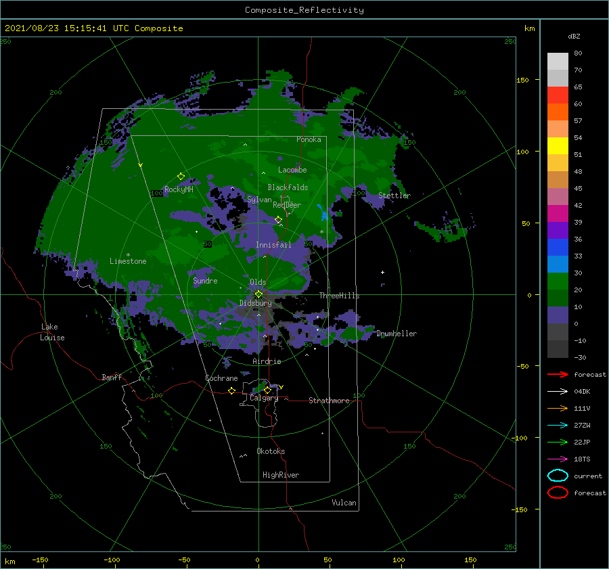Image resolution: width=609 pixels, height=569 pixels.
Task: Select the light gray 70-80 dBZ swatch
Action: point(558,62)
